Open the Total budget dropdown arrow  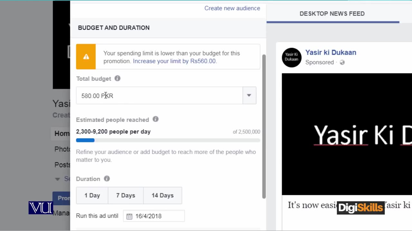[249, 95]
